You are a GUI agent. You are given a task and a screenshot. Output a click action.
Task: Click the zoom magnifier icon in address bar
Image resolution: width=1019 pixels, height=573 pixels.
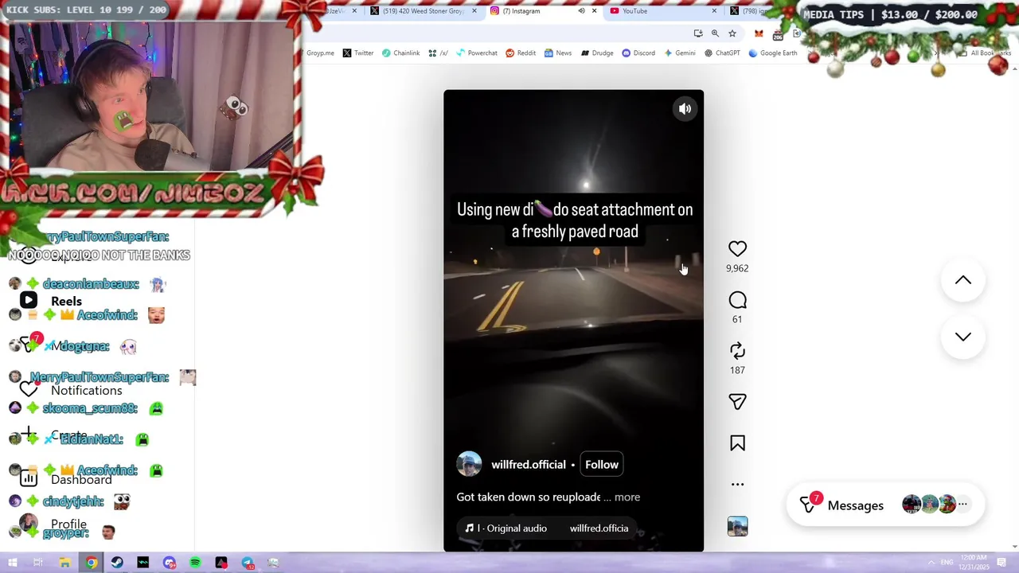[x=715, y=33]
